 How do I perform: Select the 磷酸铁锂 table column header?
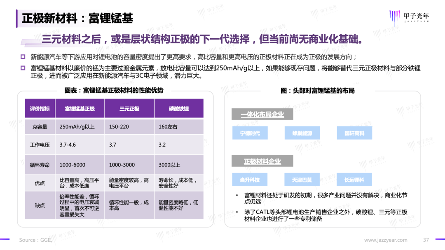point(179,109)
